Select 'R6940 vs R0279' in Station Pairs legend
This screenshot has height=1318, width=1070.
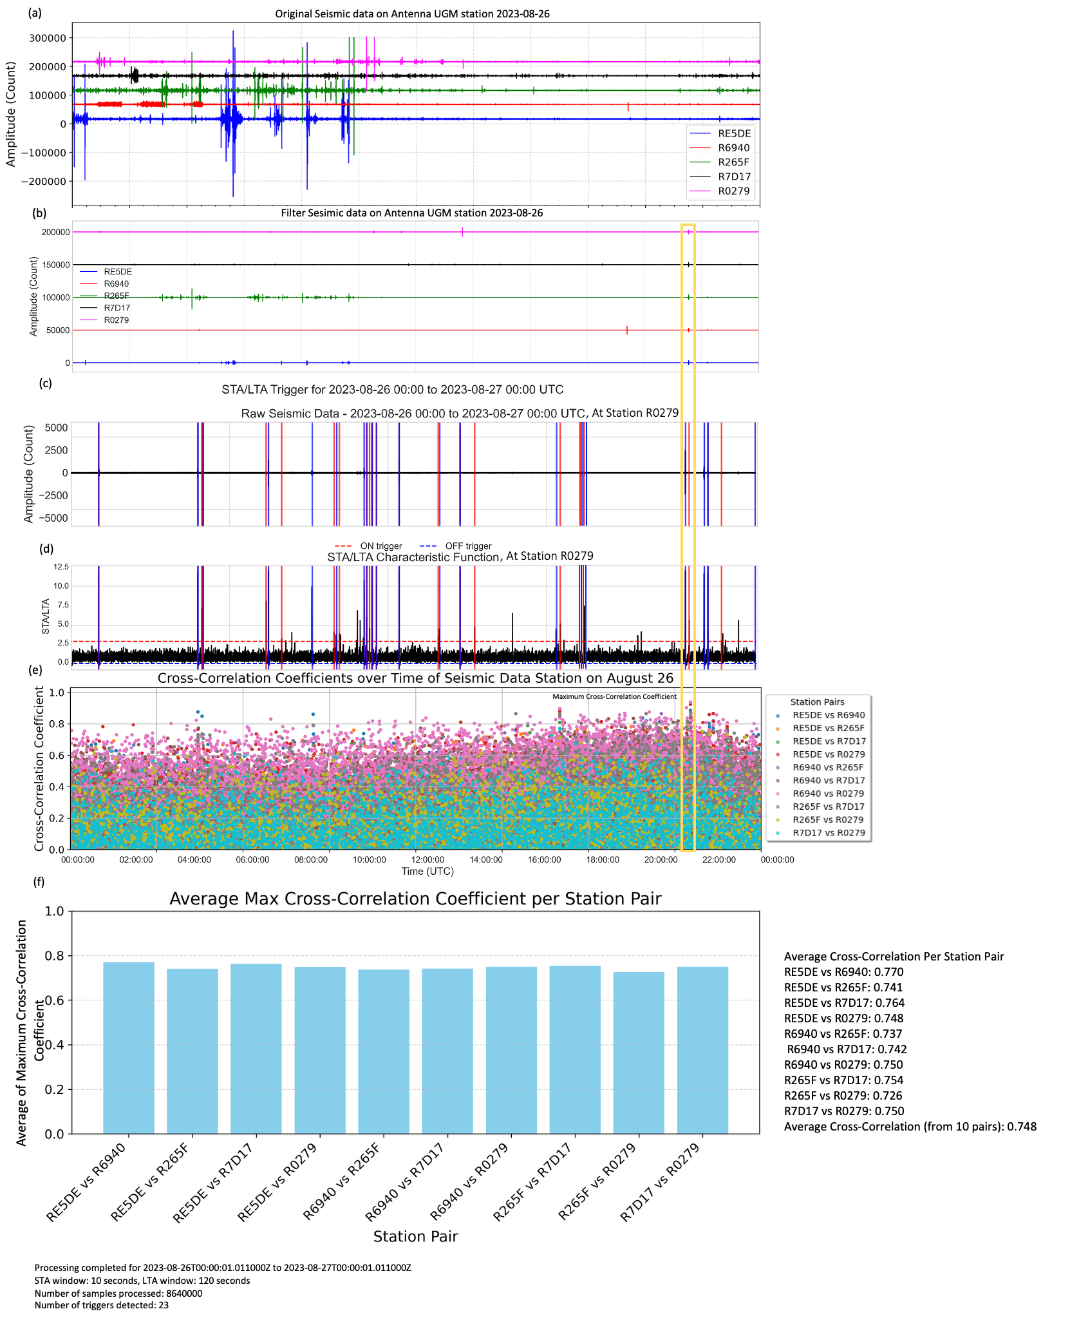pos(828,794)
